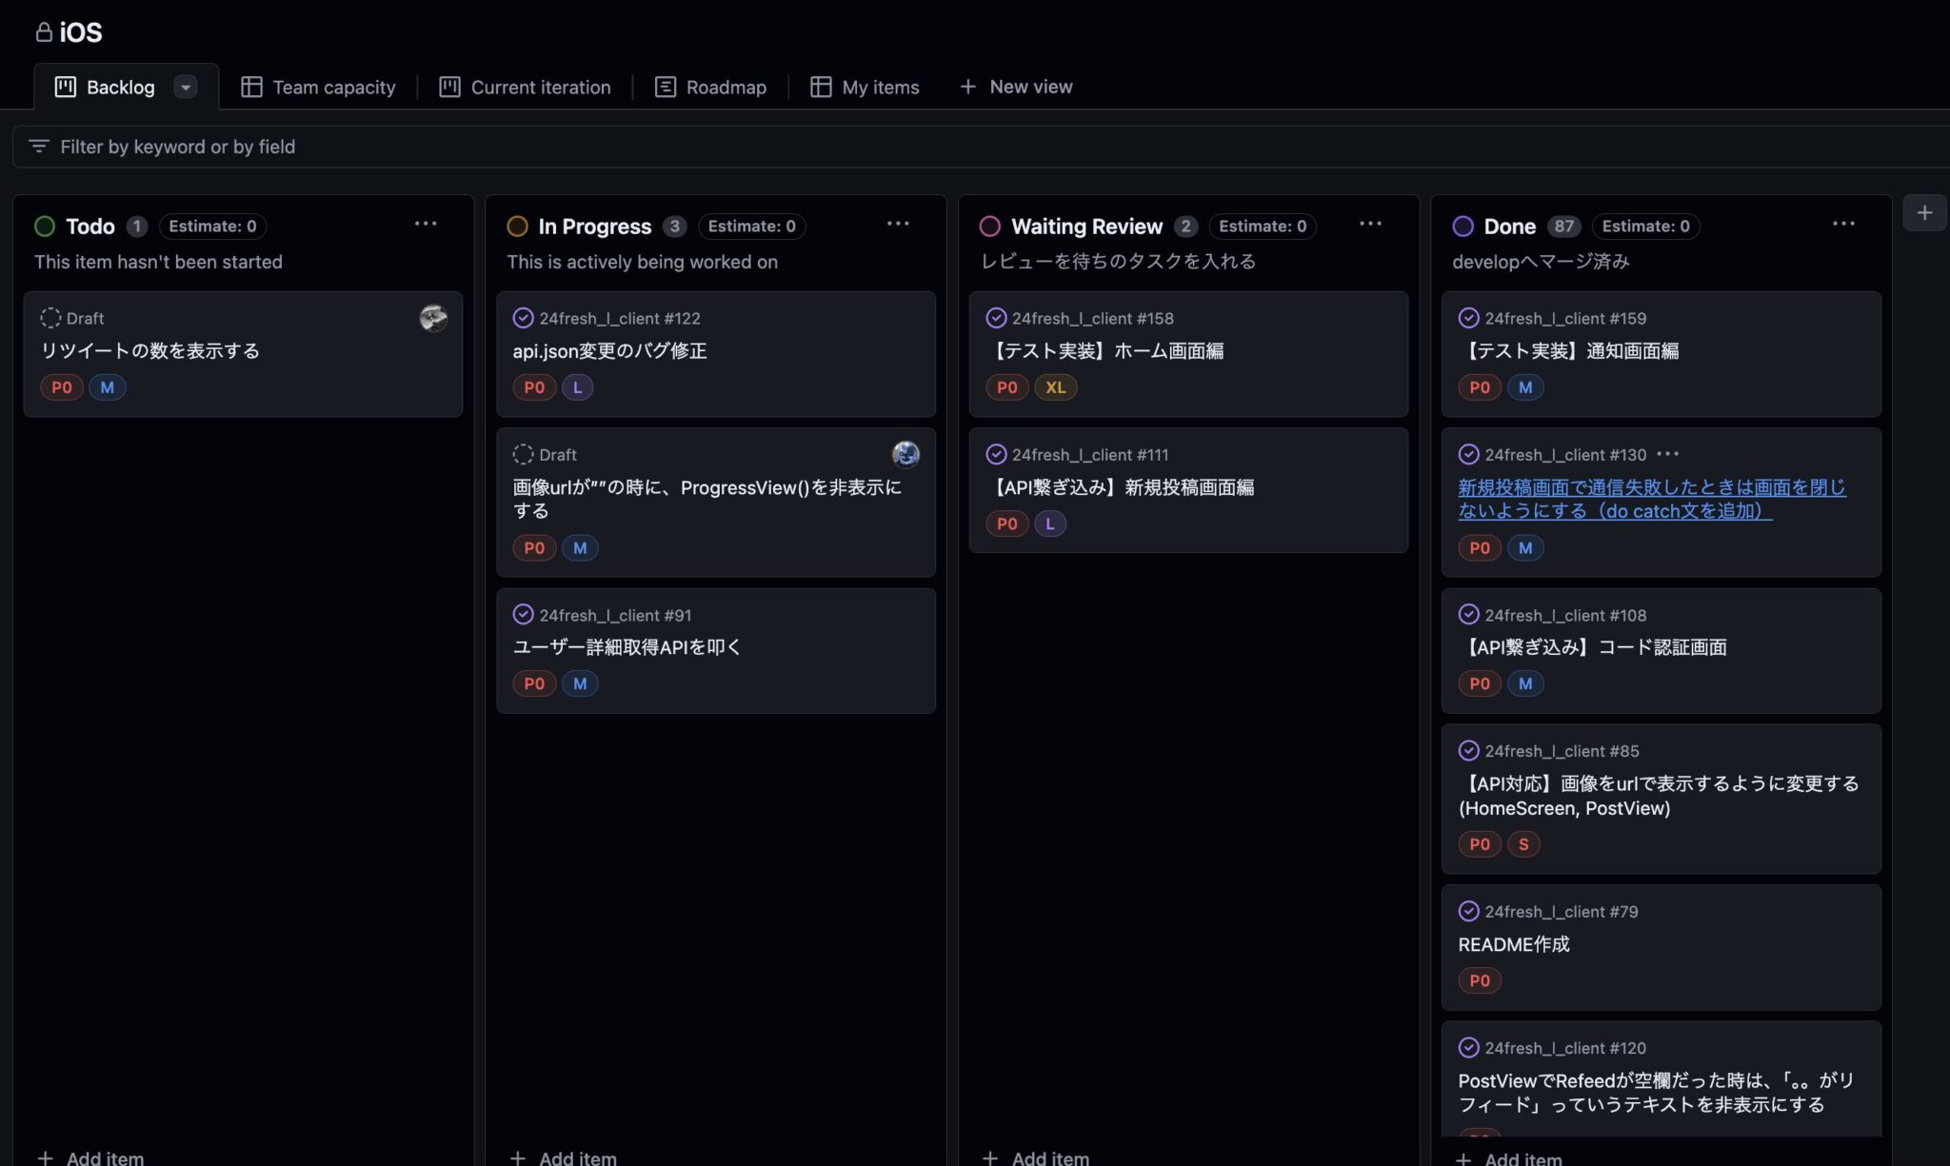Click the Draft status icon on リツイートの数を表示する card

[49, 318]
